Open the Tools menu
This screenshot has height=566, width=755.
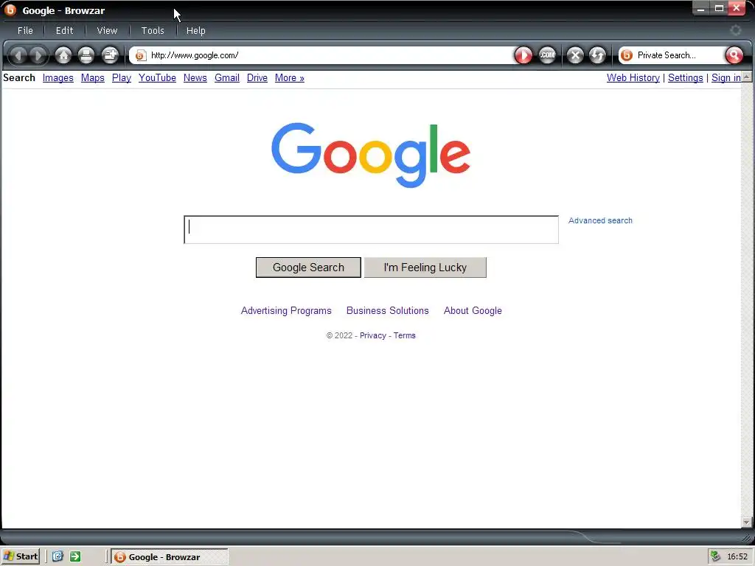[x=153, y=31]
